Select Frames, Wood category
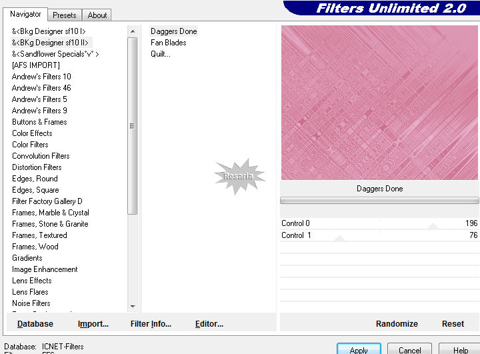This screenshot has height=354, width=480. pos(35,247)
